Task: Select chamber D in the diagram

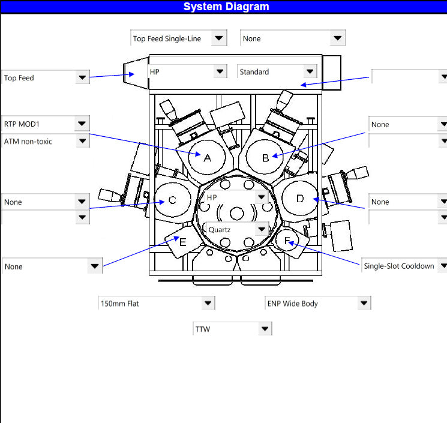Action: click(x=300, y=199)
